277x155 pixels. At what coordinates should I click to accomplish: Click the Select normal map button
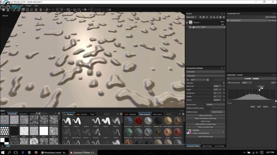click(205, 116)
